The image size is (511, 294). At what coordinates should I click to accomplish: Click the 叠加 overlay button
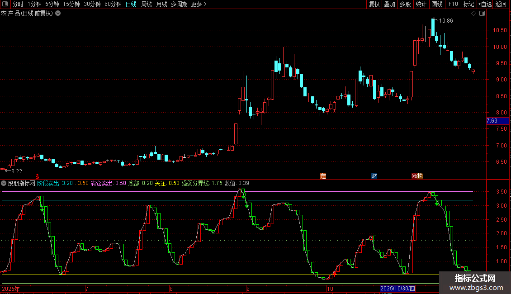pyautogui.click(x=389, y=4)
